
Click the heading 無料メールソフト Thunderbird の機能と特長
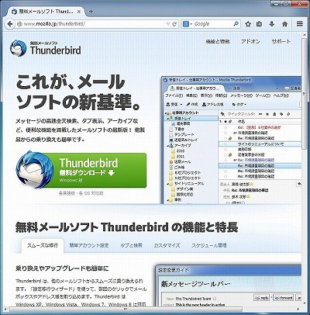click(x=126, y=227)
